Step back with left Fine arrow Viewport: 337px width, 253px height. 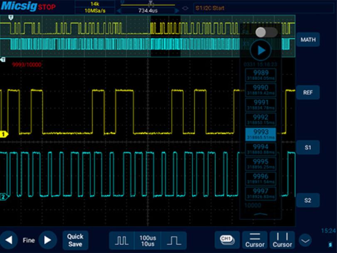(9, 240)
